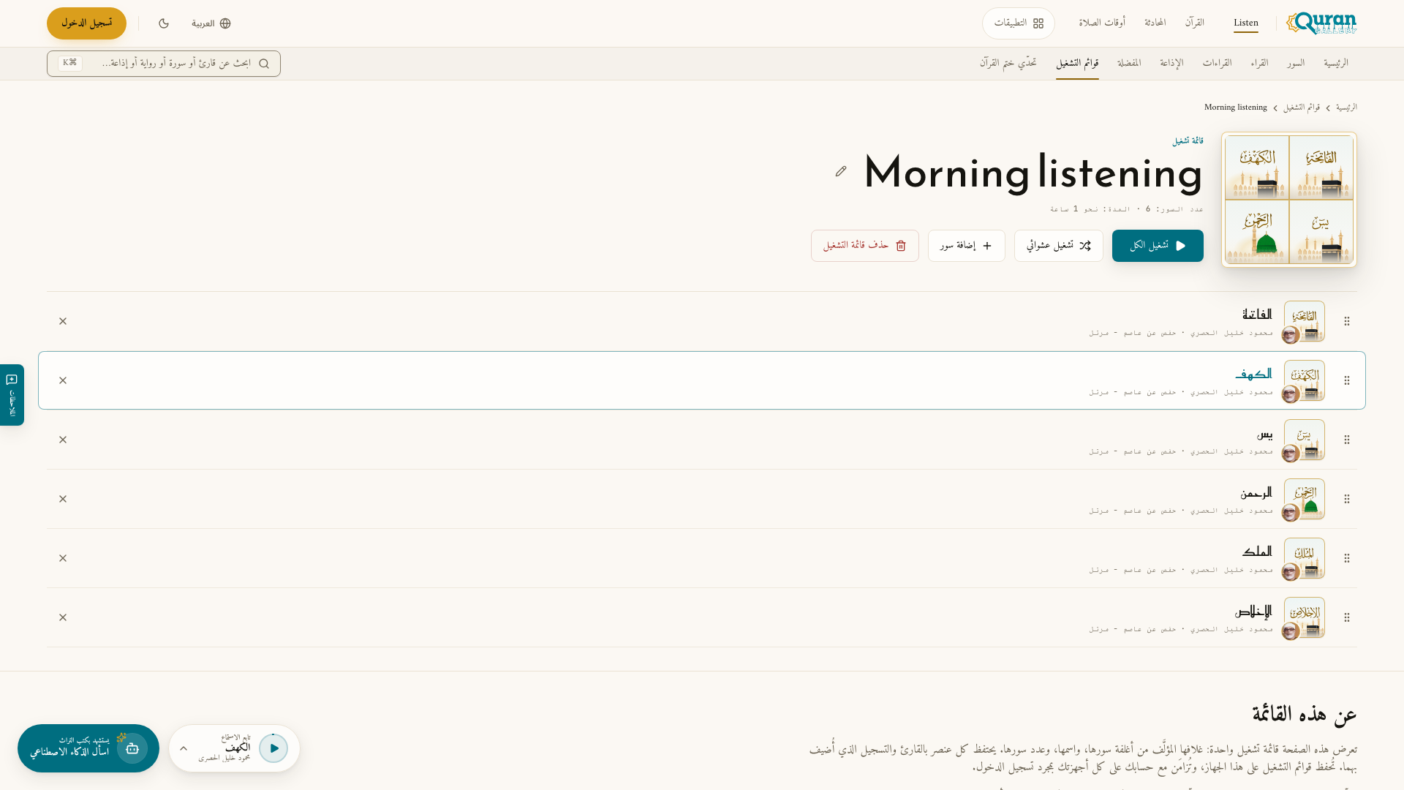Click drag handle of الرحمن row
Viewport: 1404px width, 790px height.
tap(1347, 499)
